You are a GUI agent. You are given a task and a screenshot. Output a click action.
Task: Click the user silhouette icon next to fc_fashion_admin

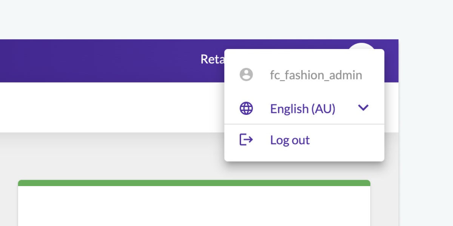pyautogui.click(x=246, y=75)
